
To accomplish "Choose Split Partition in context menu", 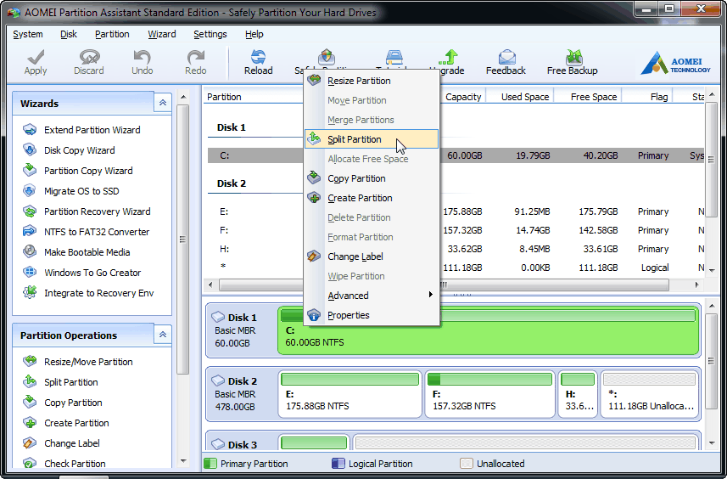I will tap(372, 139).
